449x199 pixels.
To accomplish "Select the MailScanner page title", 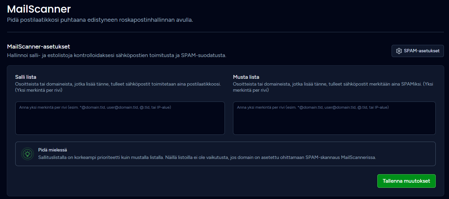I will pyautogui.click(x=39, y=9).
